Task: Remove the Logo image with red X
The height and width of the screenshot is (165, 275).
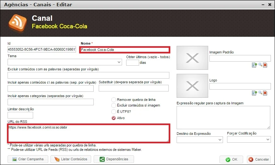Action: click(x=265, y=93)
